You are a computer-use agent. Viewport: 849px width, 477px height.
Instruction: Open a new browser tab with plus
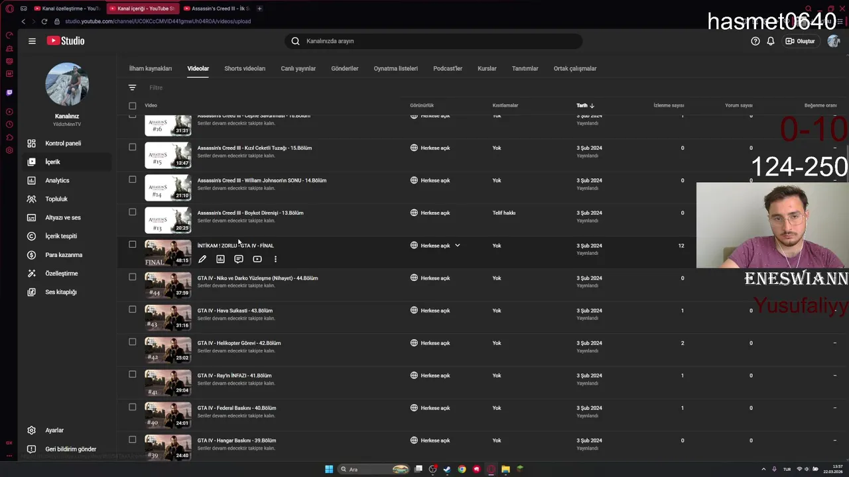pyautogui.click(x=259, y=9)
